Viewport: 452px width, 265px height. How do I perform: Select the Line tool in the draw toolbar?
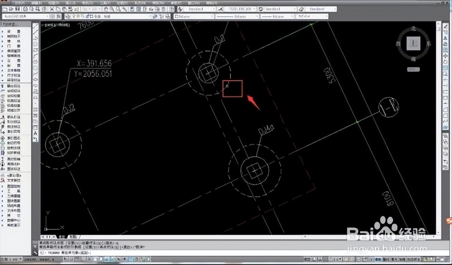click(x=36, y=26)
